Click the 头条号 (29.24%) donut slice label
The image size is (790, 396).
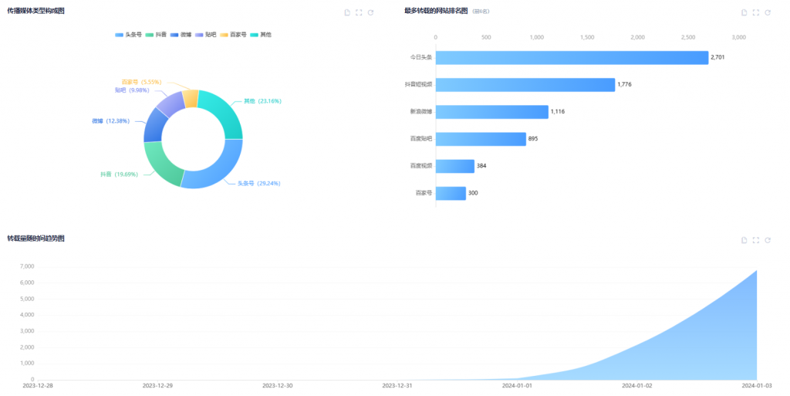(258, 183)
